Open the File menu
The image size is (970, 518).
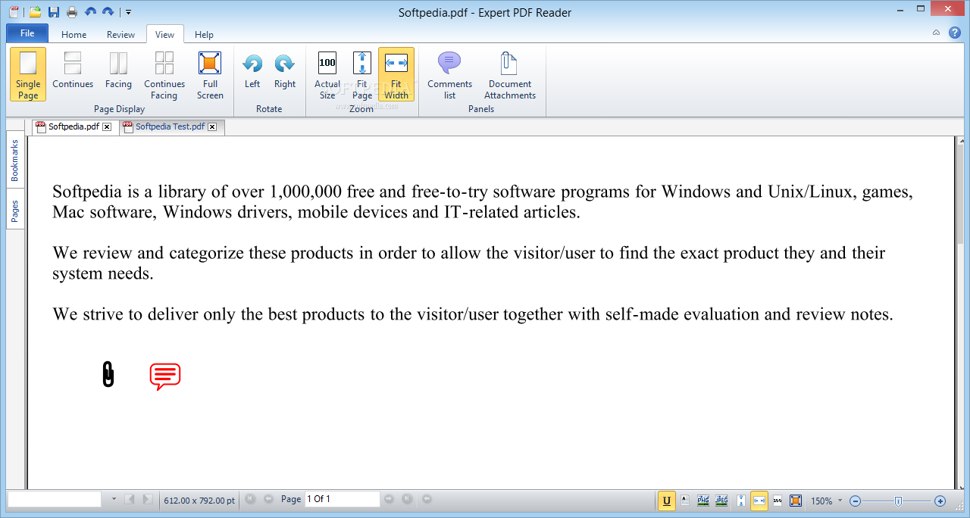pyautogui.click(x=27, y=33)
